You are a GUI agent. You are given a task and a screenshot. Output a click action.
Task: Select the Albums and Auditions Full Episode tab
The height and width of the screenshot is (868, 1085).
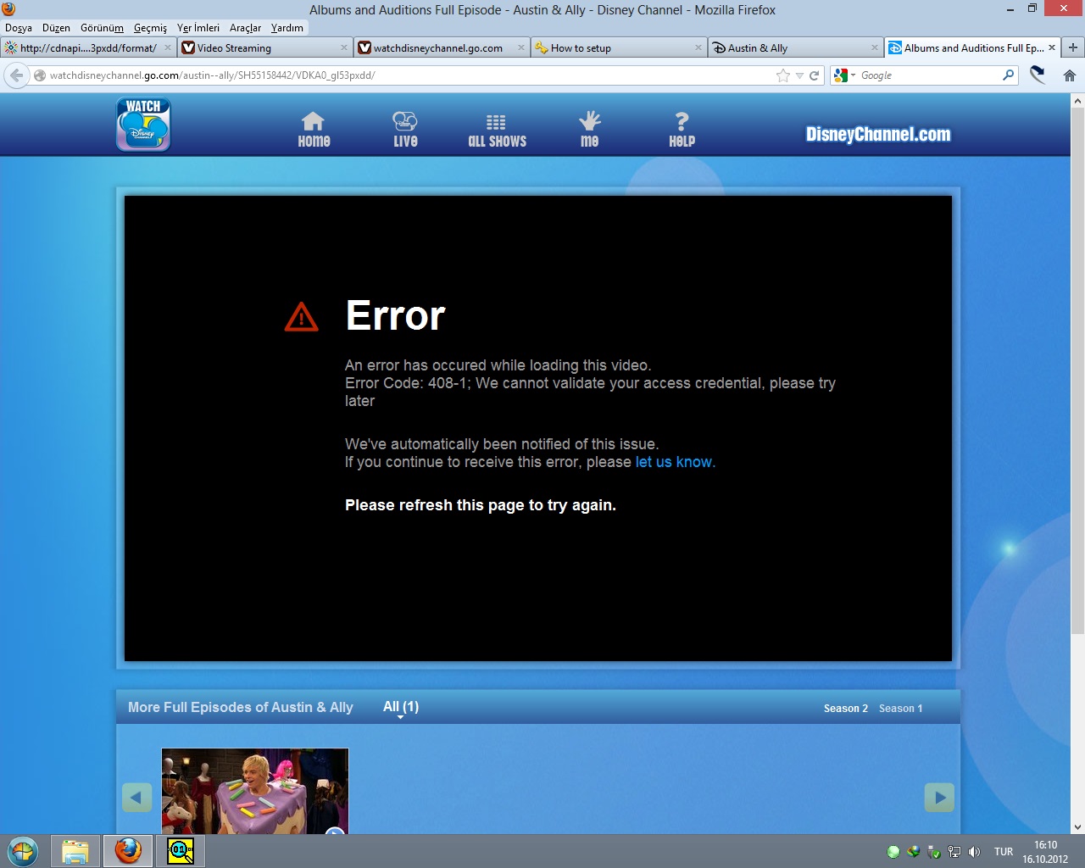[972, 48]
